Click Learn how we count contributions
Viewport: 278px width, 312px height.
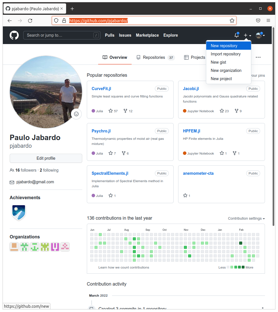[x=124, y=268]
